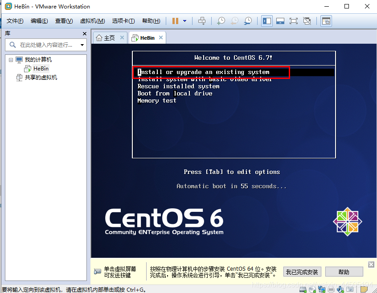Open the power options dropdown arrow beside pause

184,21
